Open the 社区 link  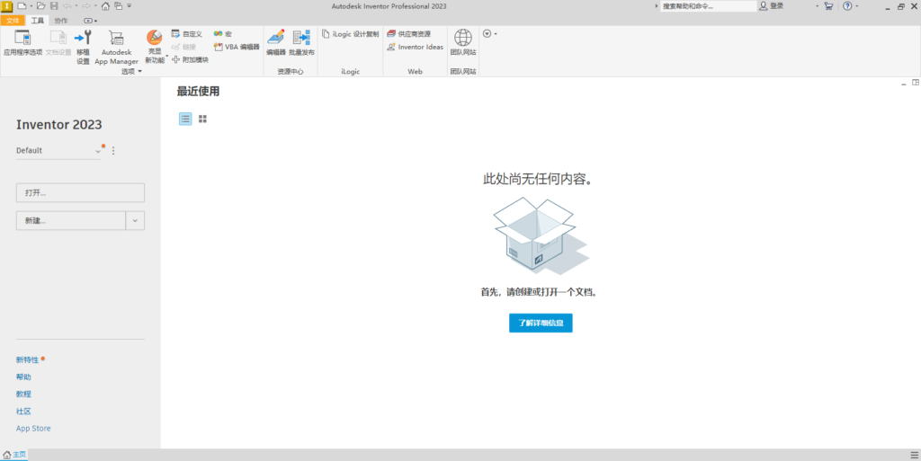[23, 412]
